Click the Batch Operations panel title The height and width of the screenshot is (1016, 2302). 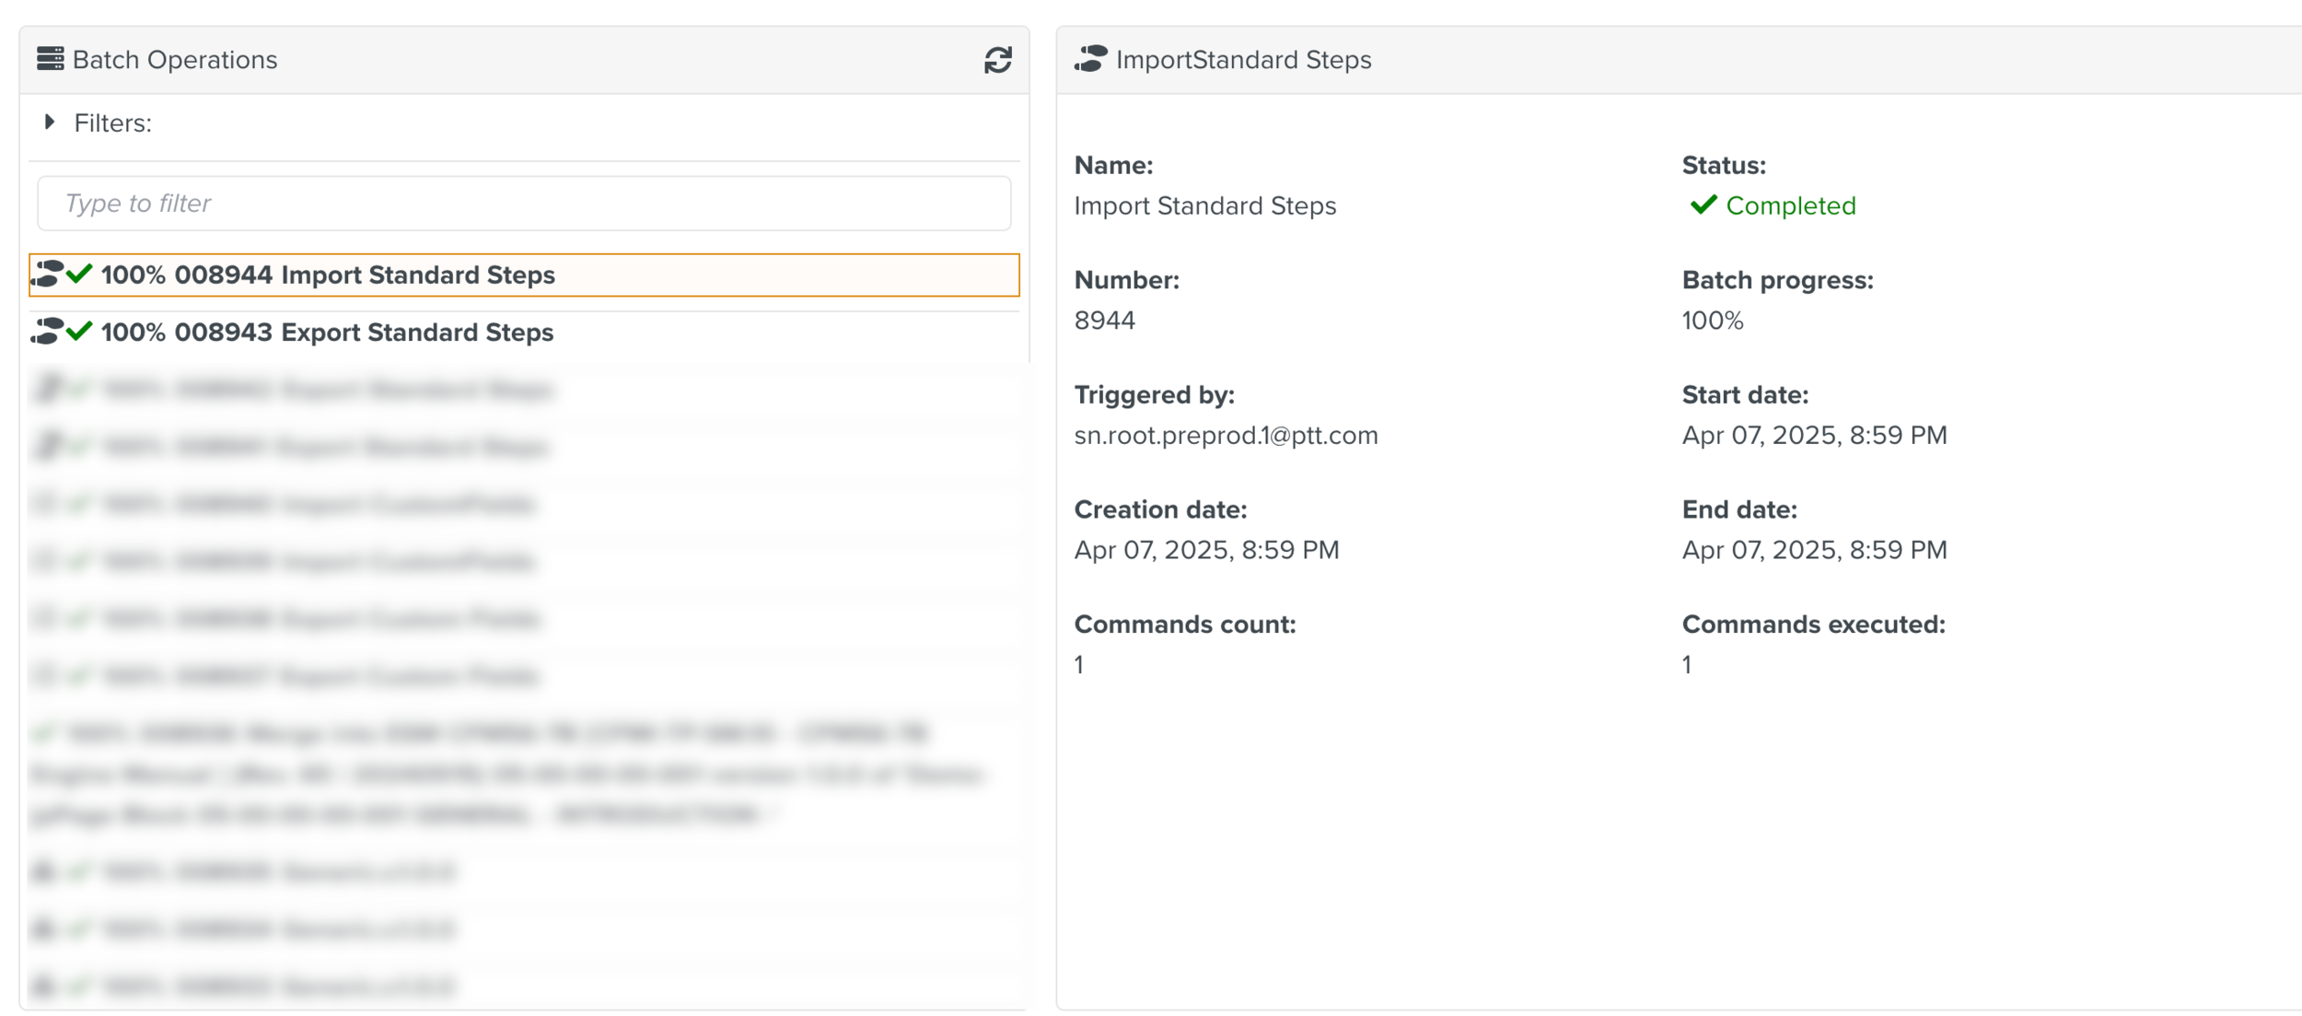[x=175, y=60]
